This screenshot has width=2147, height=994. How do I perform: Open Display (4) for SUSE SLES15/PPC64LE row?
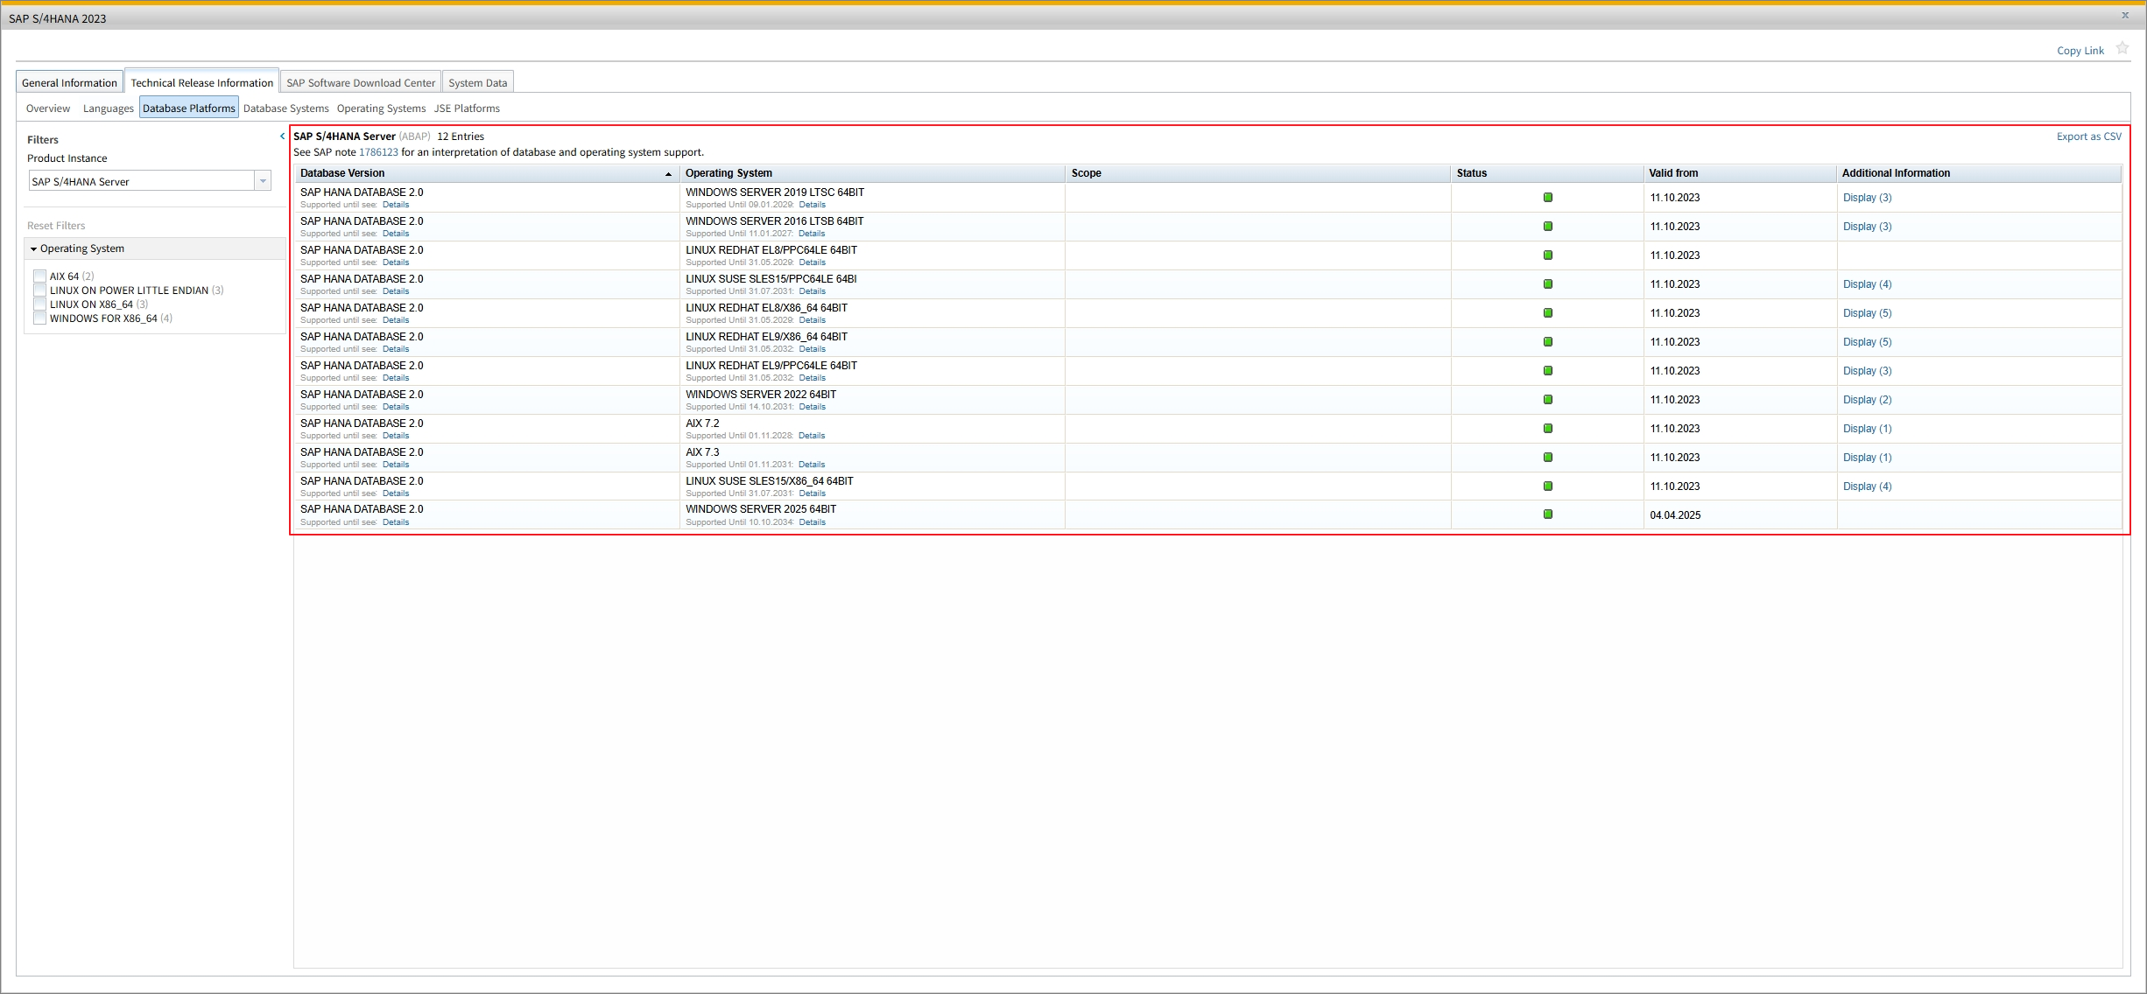1867,284
